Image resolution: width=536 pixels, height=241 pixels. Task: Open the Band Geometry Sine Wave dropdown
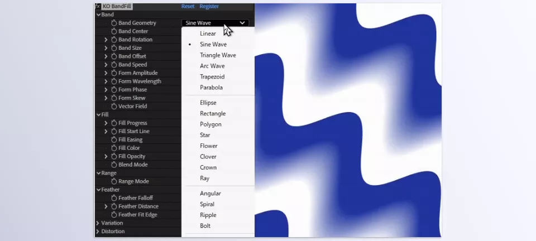[215, 23]
